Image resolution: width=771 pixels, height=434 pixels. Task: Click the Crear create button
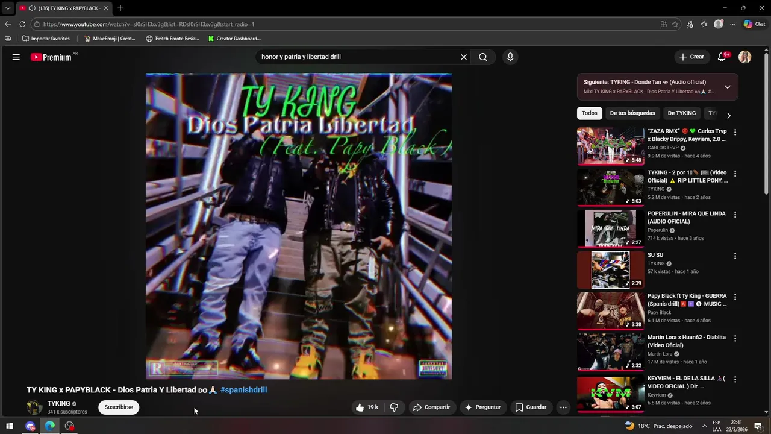click(691, 57)
